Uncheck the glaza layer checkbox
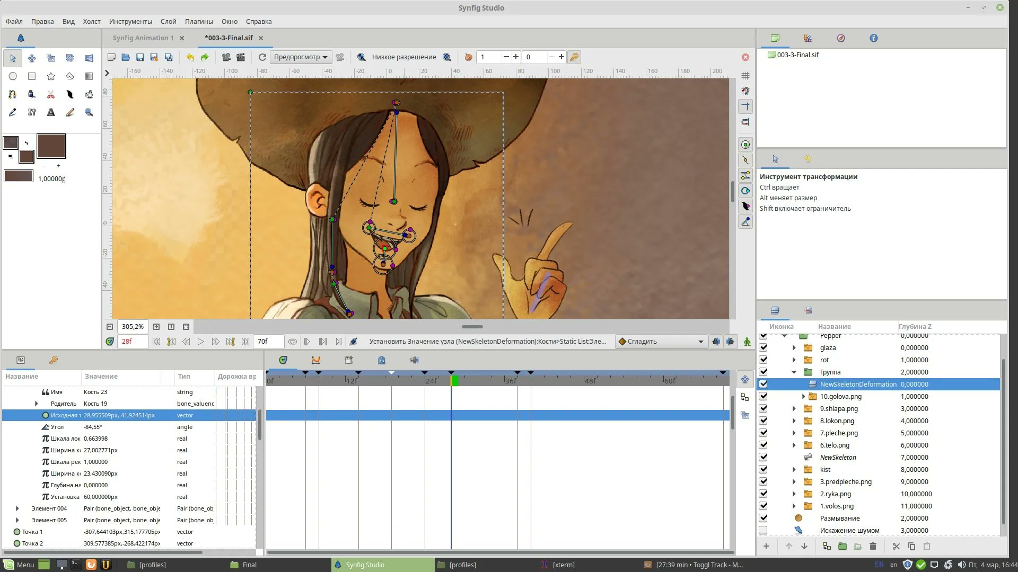 point(763,348)
